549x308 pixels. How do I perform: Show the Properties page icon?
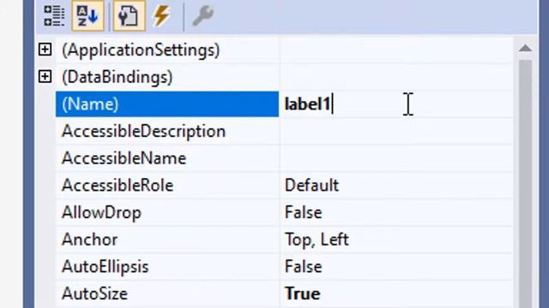(x=129, y=16)
